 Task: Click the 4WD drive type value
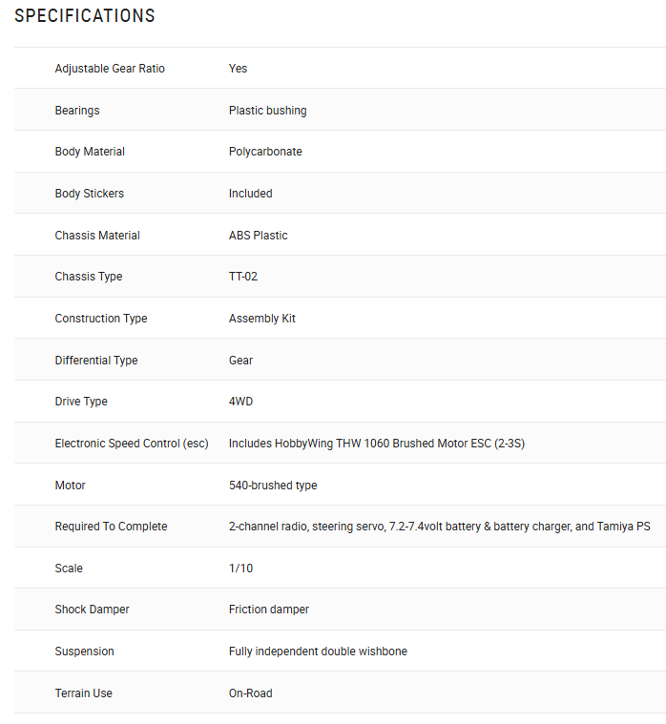tap(240, 402)
